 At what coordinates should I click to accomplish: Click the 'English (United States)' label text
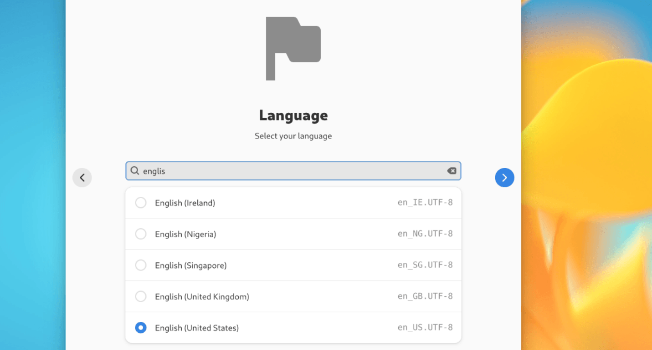pos(197,328)
